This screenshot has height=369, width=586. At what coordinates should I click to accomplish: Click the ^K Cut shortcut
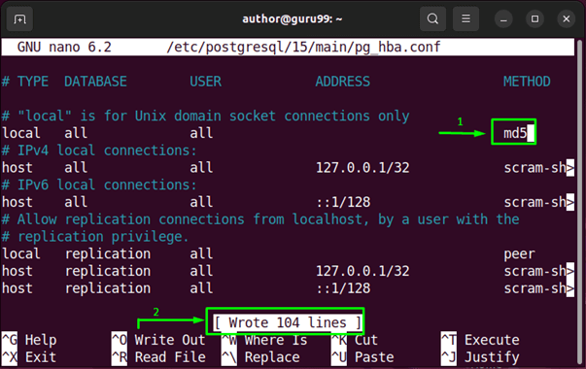(355, 340)
